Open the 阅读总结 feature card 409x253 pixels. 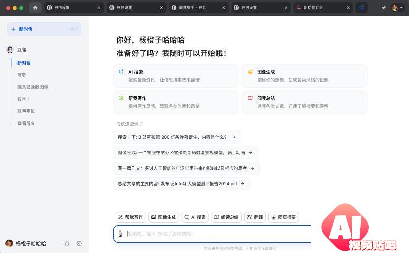pyautogui.click(x=305, y=102)
